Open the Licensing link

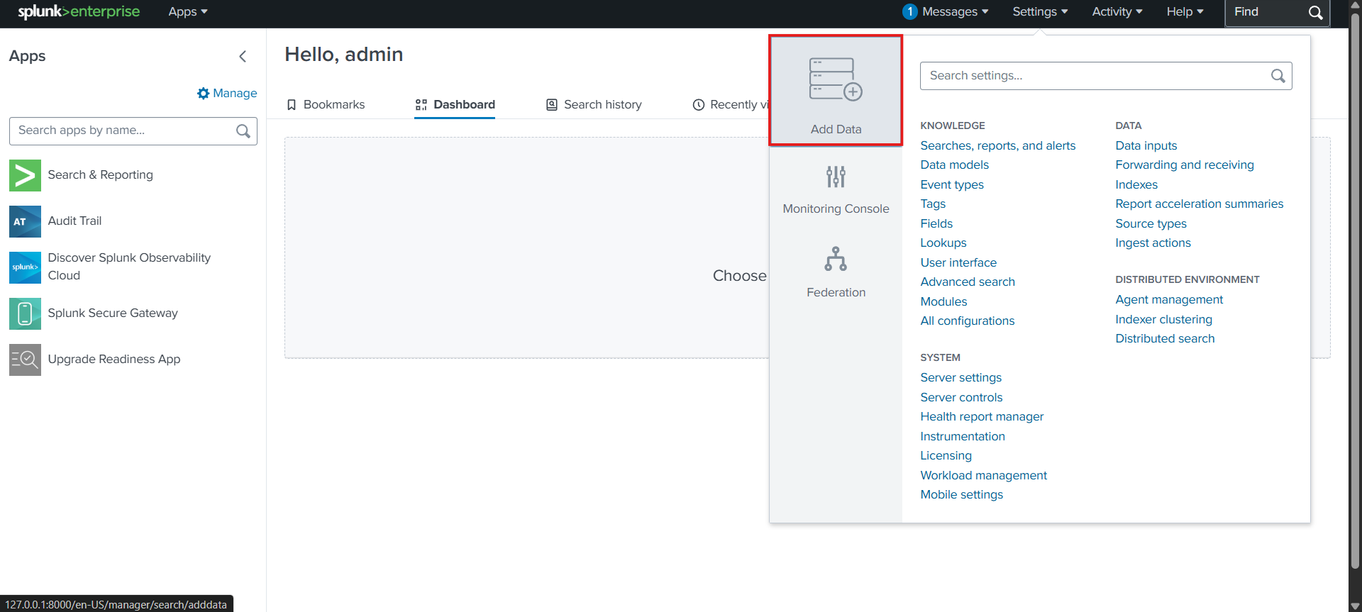[946, 455]
